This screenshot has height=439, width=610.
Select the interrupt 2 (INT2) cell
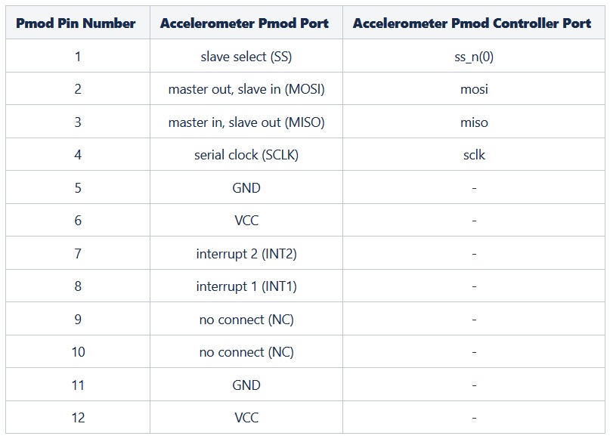pyautogui.click(x=246, y=253)
